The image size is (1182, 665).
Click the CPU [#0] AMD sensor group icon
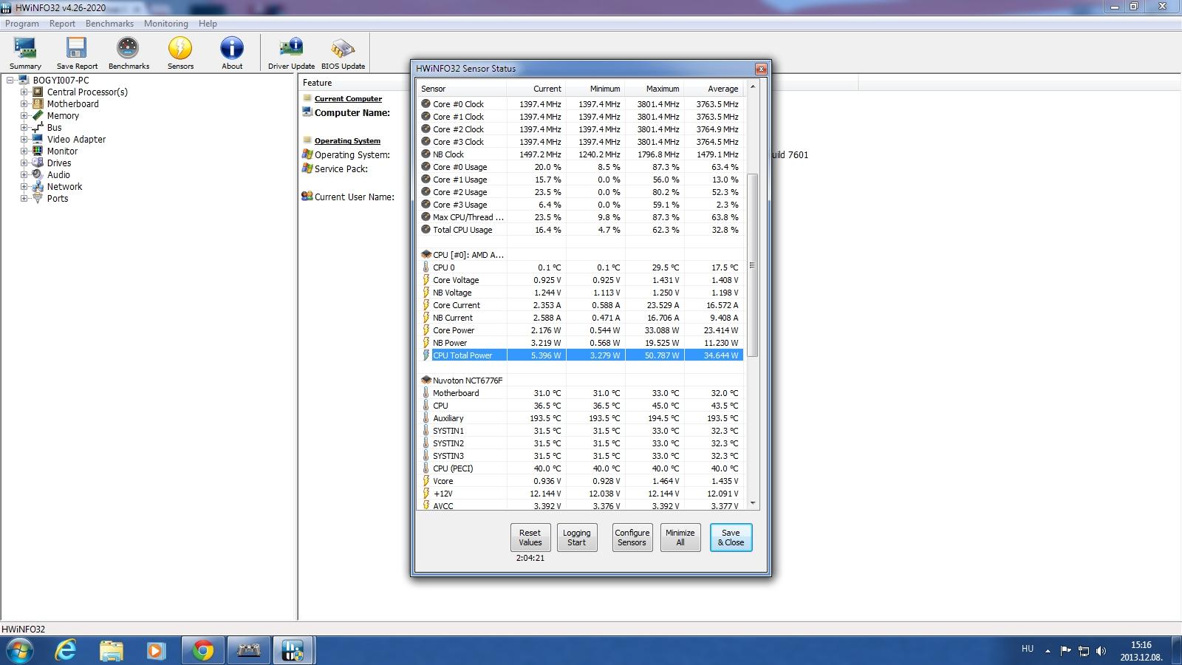pos(426,255)
